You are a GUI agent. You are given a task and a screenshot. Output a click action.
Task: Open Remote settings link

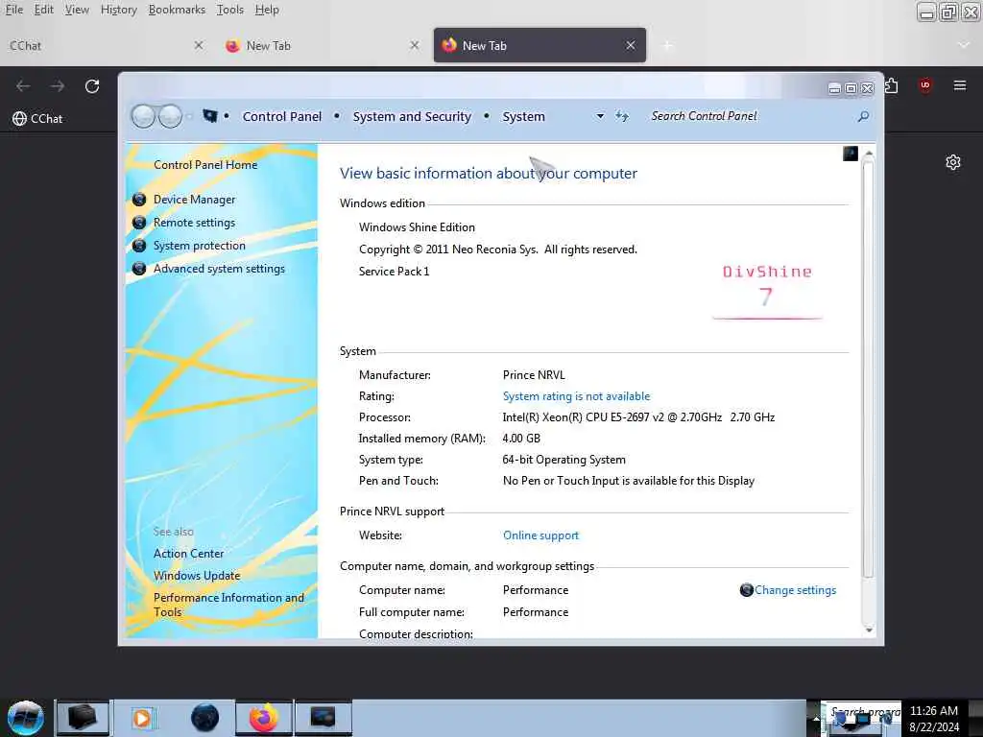[194, 223]
